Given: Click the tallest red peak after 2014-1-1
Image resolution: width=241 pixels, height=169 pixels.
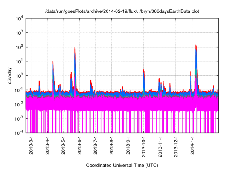Looking at the screenshot, I should [196, 46].
